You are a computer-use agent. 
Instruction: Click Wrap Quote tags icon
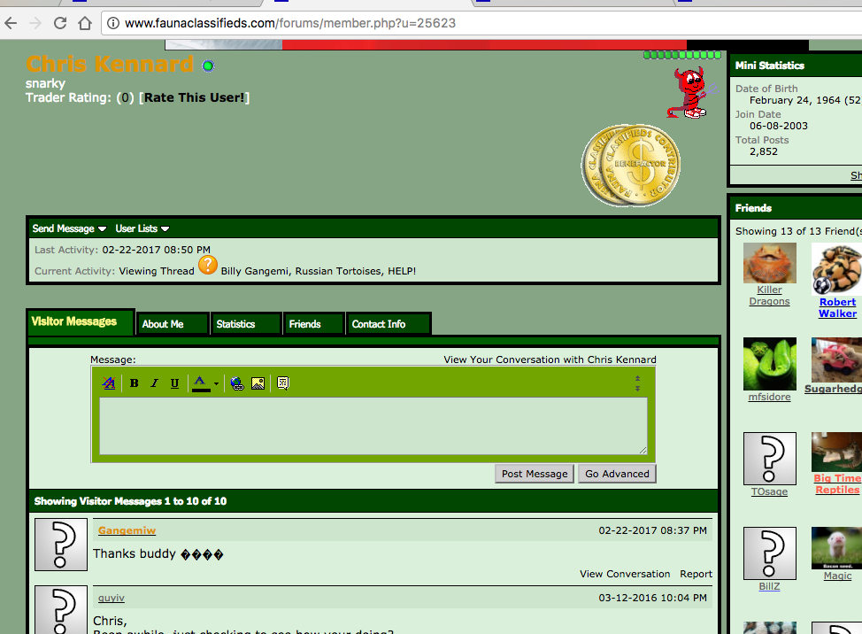[x=283, y=383]
